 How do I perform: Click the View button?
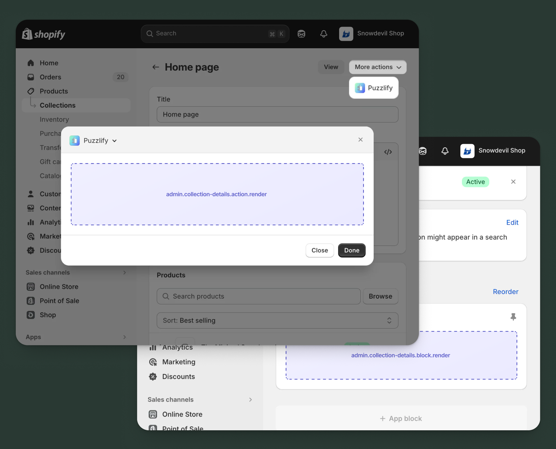(x=331, y=67)
